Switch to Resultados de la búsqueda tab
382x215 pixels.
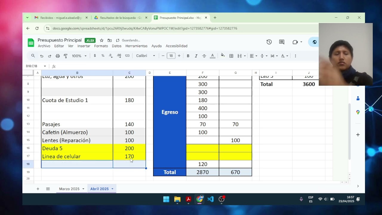121,18
